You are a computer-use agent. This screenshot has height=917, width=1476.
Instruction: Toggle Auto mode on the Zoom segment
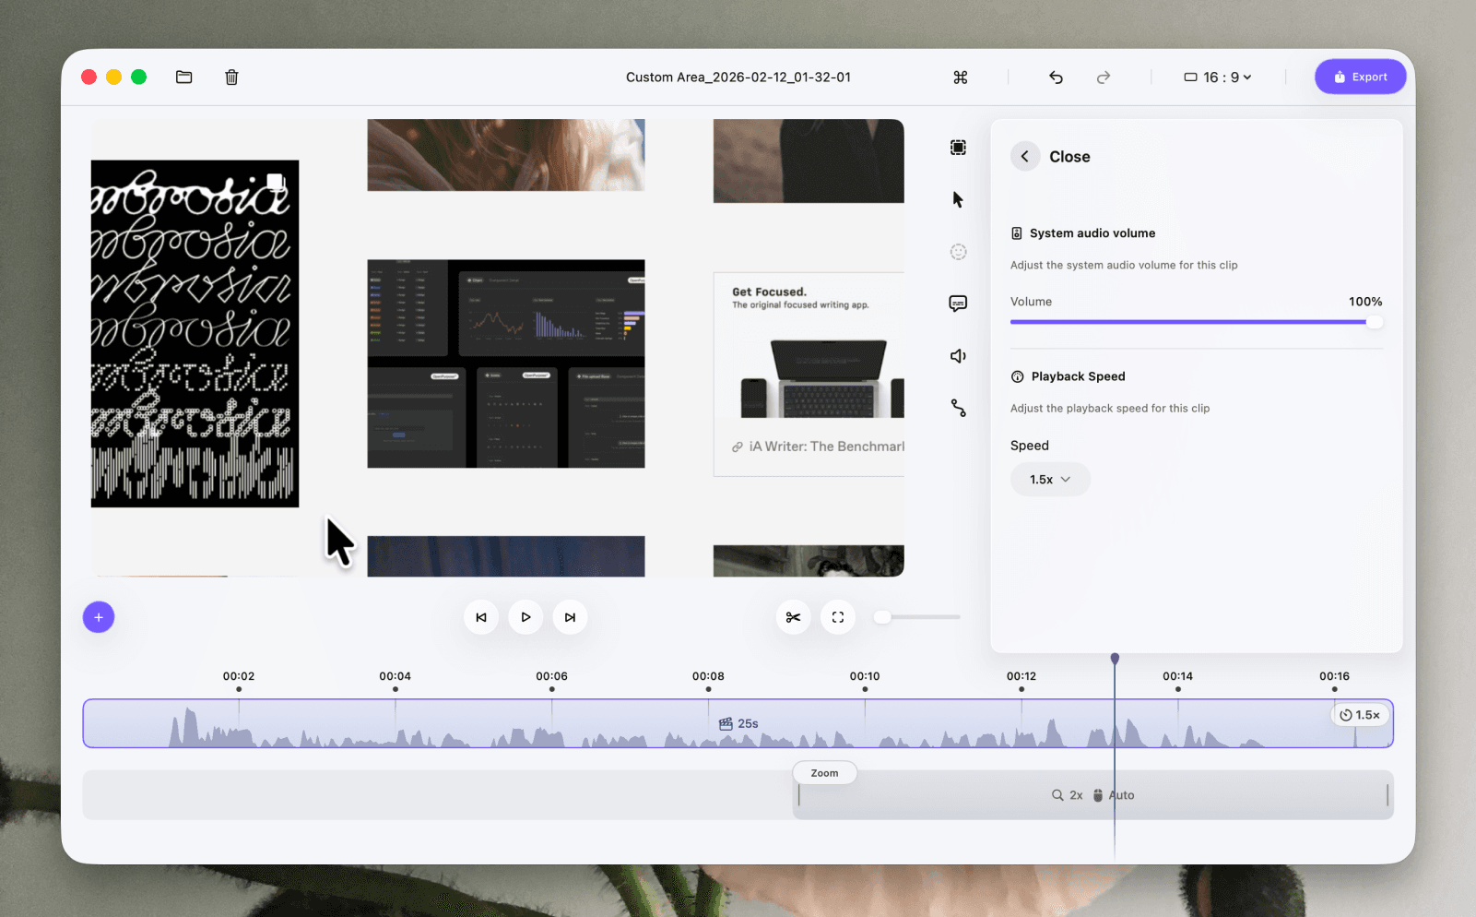[x=1116, y=794]
